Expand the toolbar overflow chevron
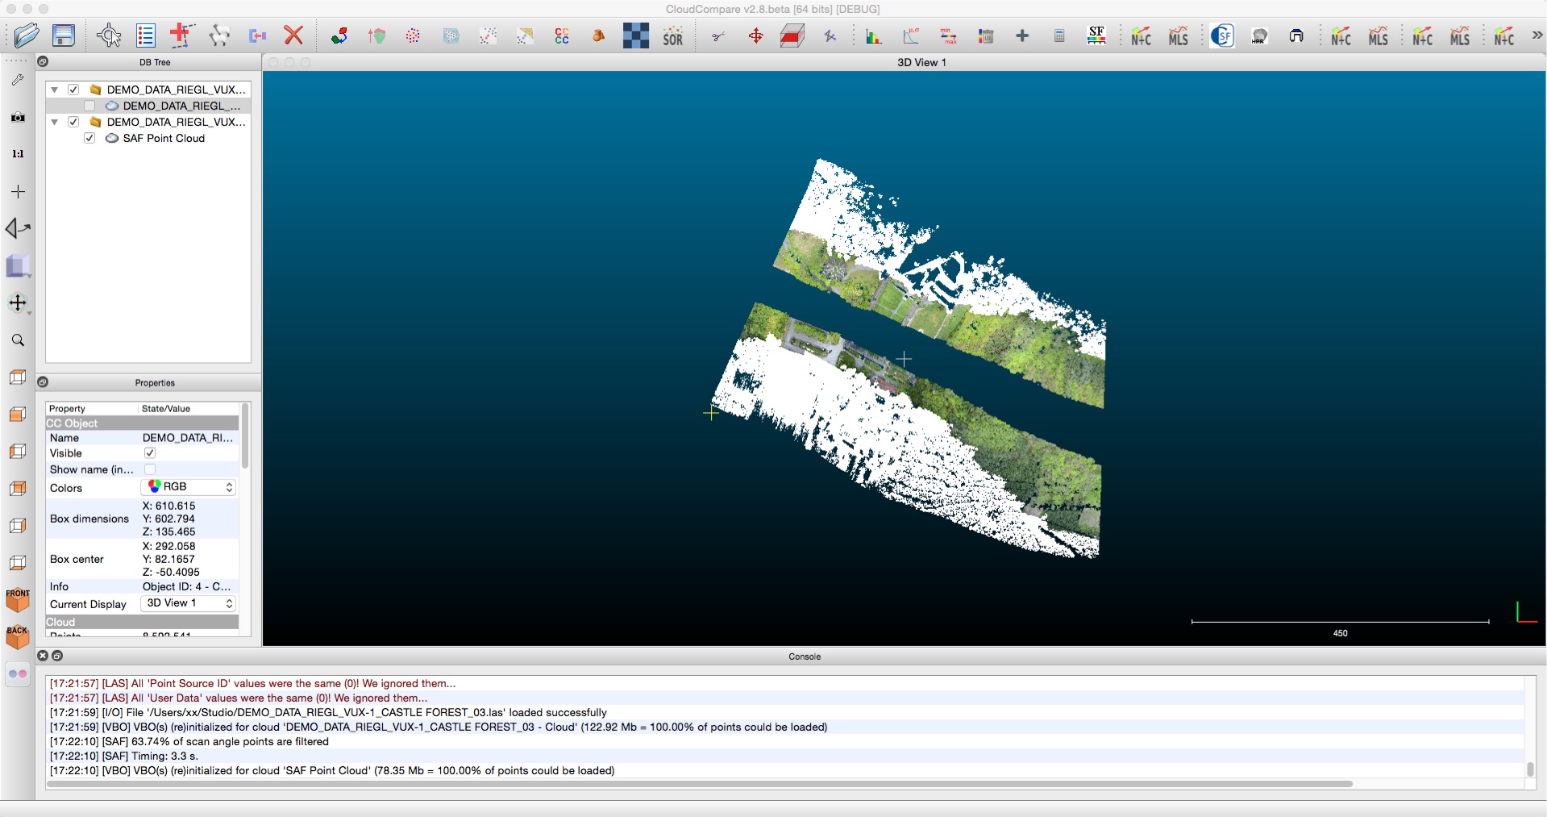Image resolution: width=1547 pixels, height=817 pixels. pyautogui.click(x=1537, y=35)
